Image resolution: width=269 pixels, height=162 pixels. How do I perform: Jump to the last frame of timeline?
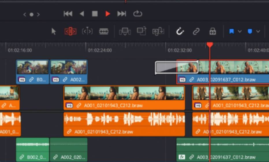[x=122, y=14]
